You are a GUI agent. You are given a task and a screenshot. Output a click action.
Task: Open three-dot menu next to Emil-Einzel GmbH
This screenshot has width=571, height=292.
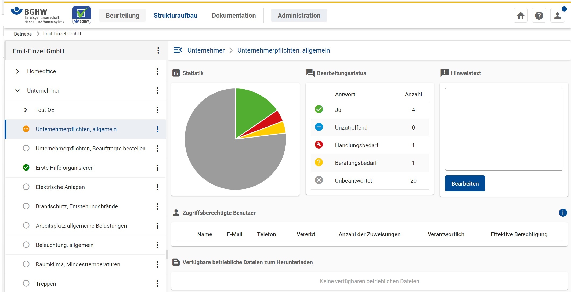(158, 51)
